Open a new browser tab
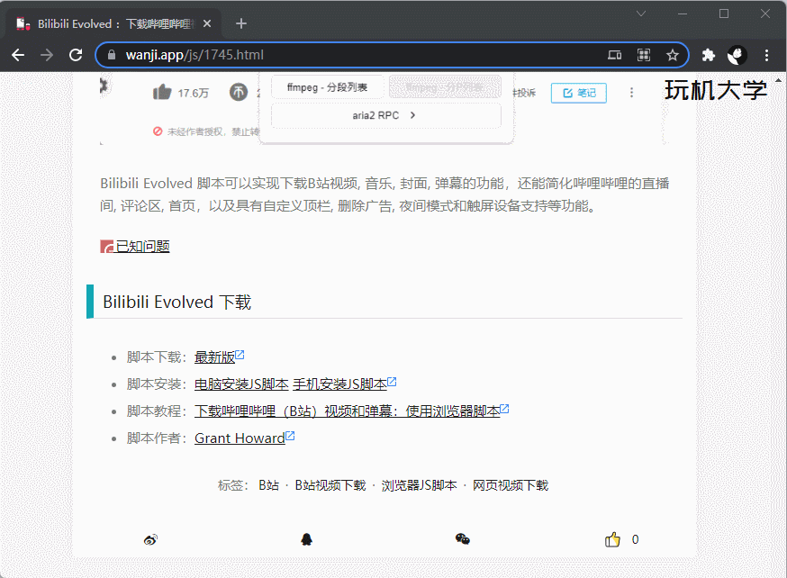The width and height of the screenshot is (787, 578). [241, 23]
